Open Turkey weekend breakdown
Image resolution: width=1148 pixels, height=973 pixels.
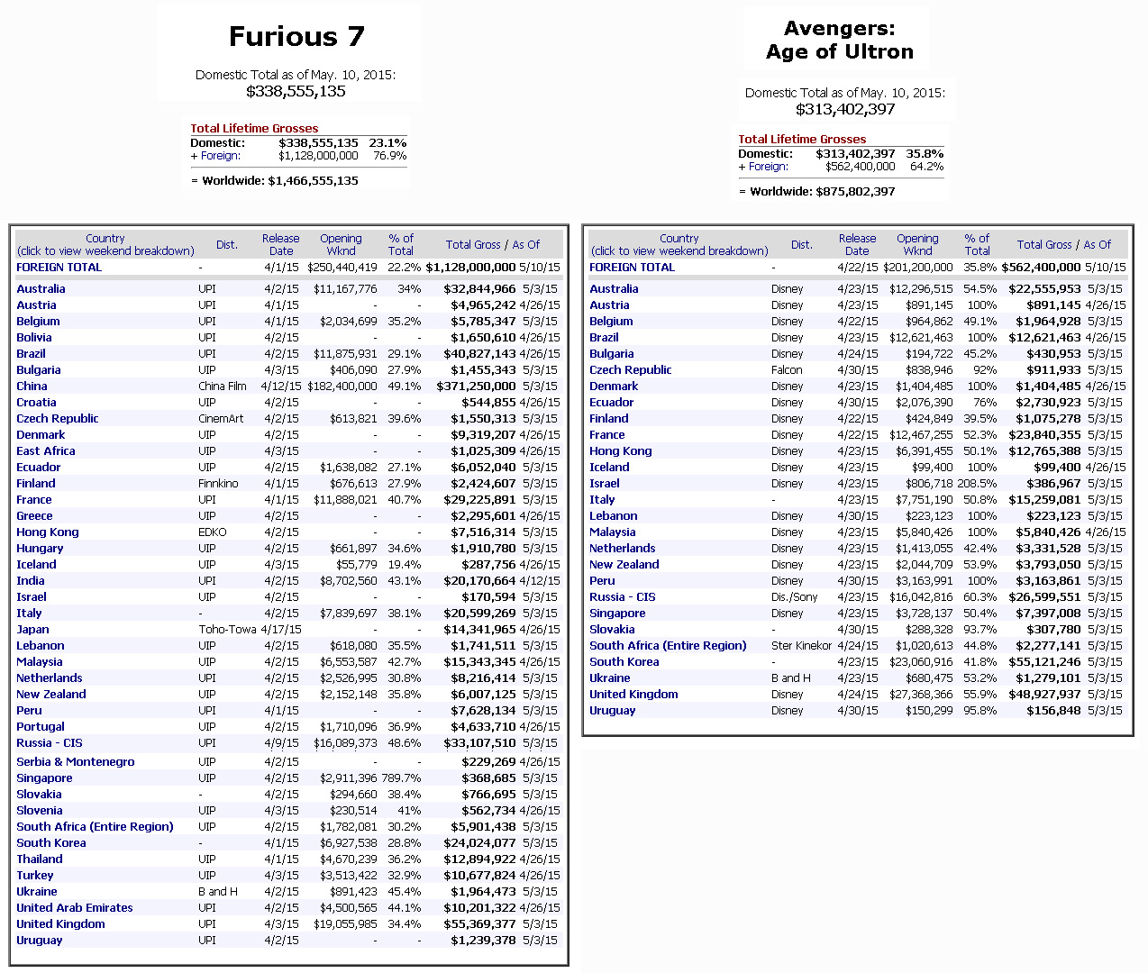(x=35, y=876)
